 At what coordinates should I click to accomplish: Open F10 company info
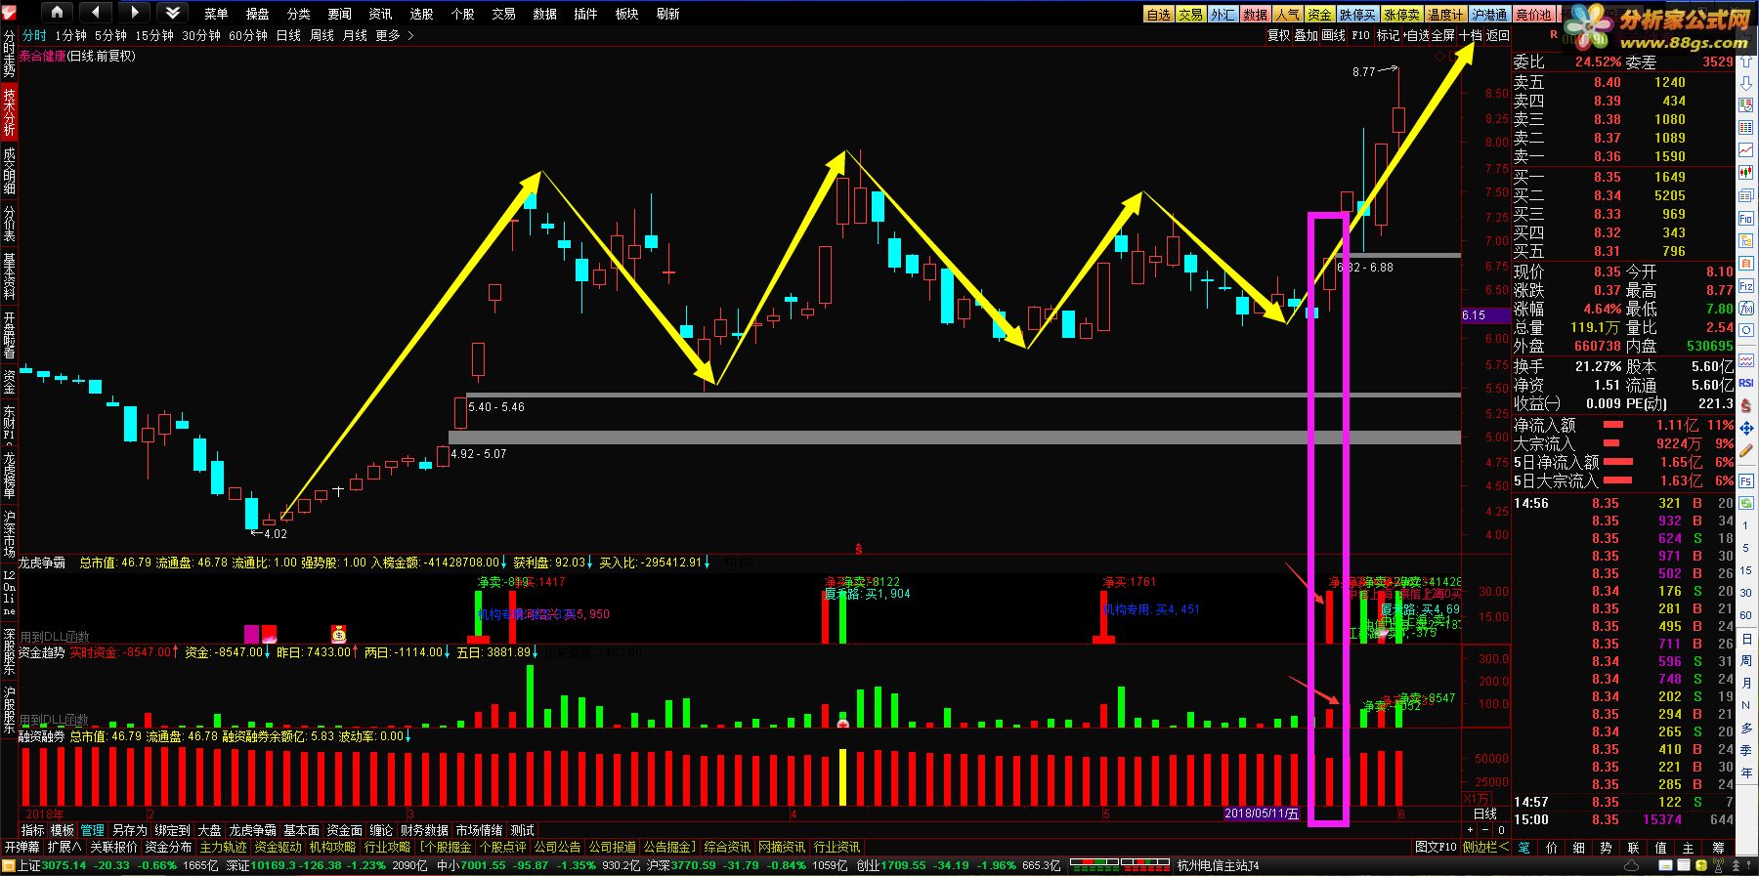click(x=1360, y=35)
